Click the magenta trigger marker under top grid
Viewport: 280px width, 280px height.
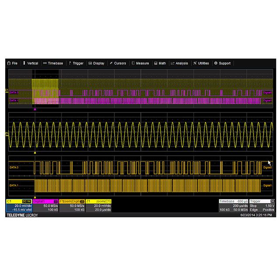tap(35, 109)
